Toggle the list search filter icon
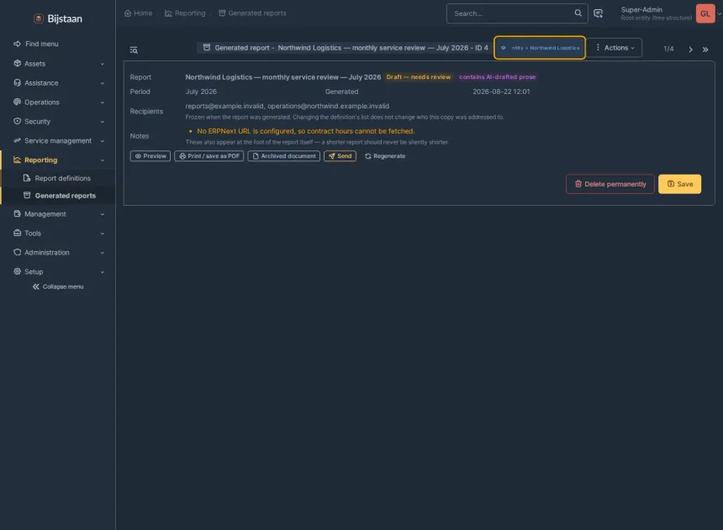The height and width of the screenshot is (530, 723). tap(134, 50)
